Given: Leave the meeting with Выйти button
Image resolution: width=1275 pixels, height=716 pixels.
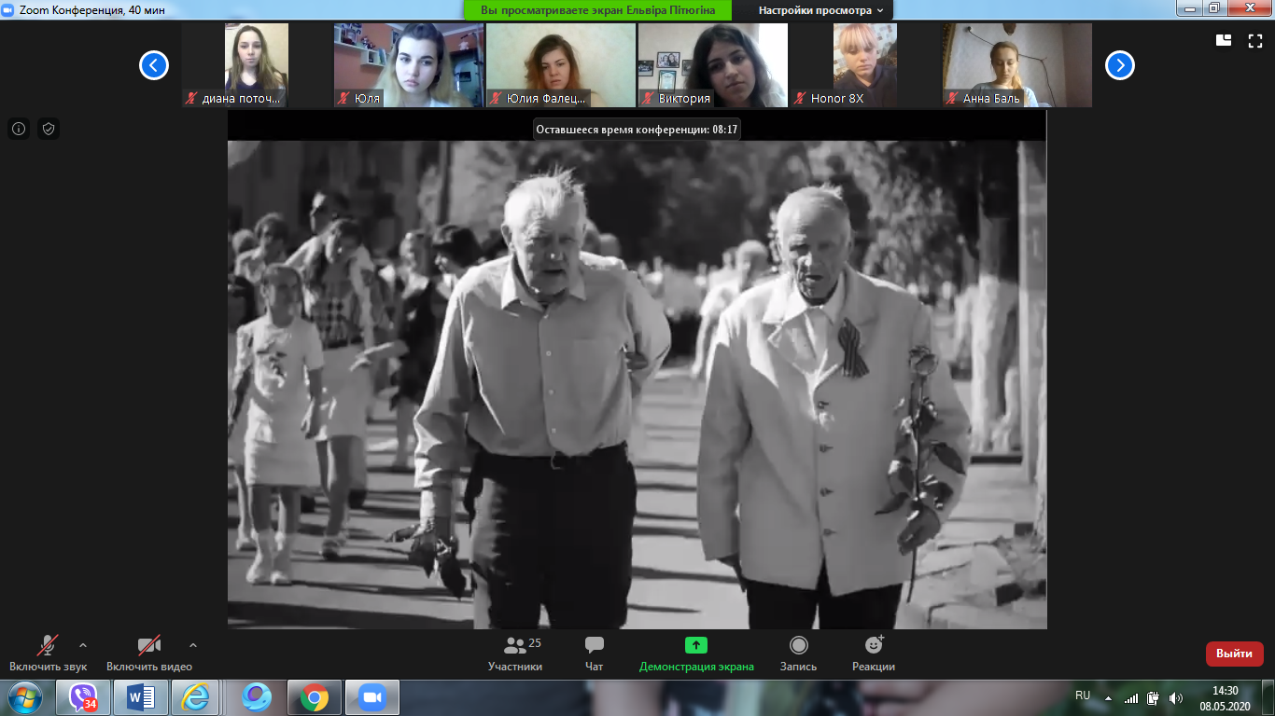Looking at the screenshot, I should point(1234,654).
